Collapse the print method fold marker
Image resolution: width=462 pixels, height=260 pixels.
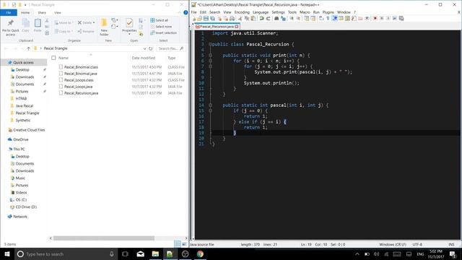tap(210, 55)
